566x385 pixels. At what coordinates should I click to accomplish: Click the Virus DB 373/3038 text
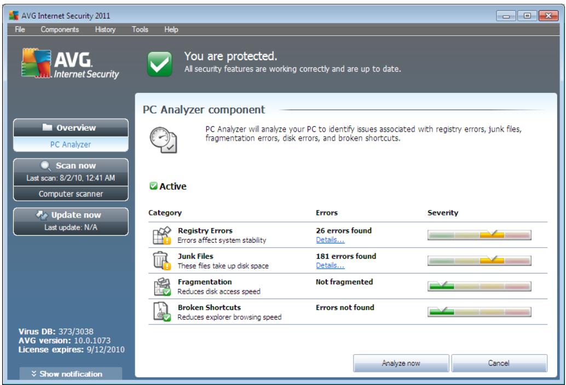(x=56, y=331)
